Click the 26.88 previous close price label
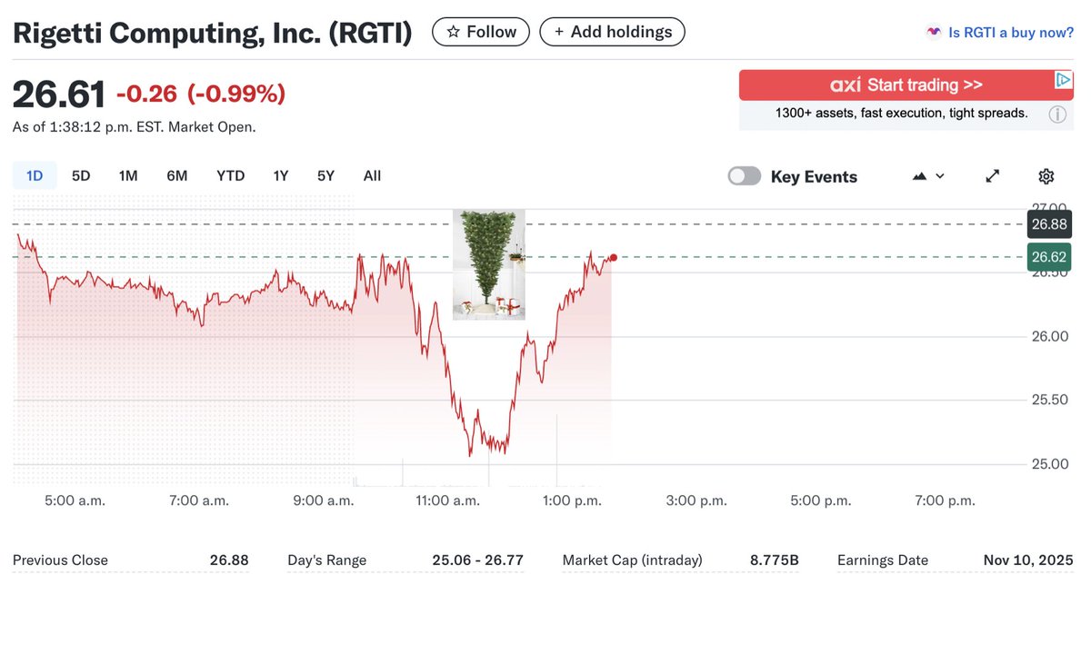 (x=1049, y=224)
